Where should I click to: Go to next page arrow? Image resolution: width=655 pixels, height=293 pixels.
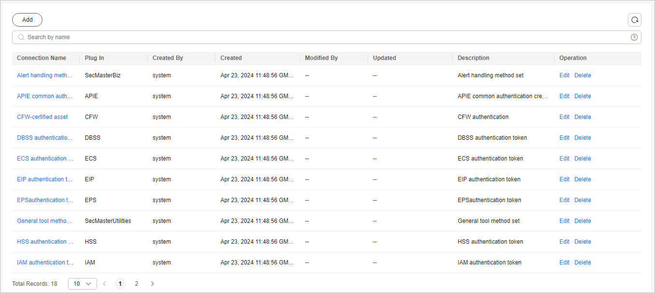tap(153, 284)
